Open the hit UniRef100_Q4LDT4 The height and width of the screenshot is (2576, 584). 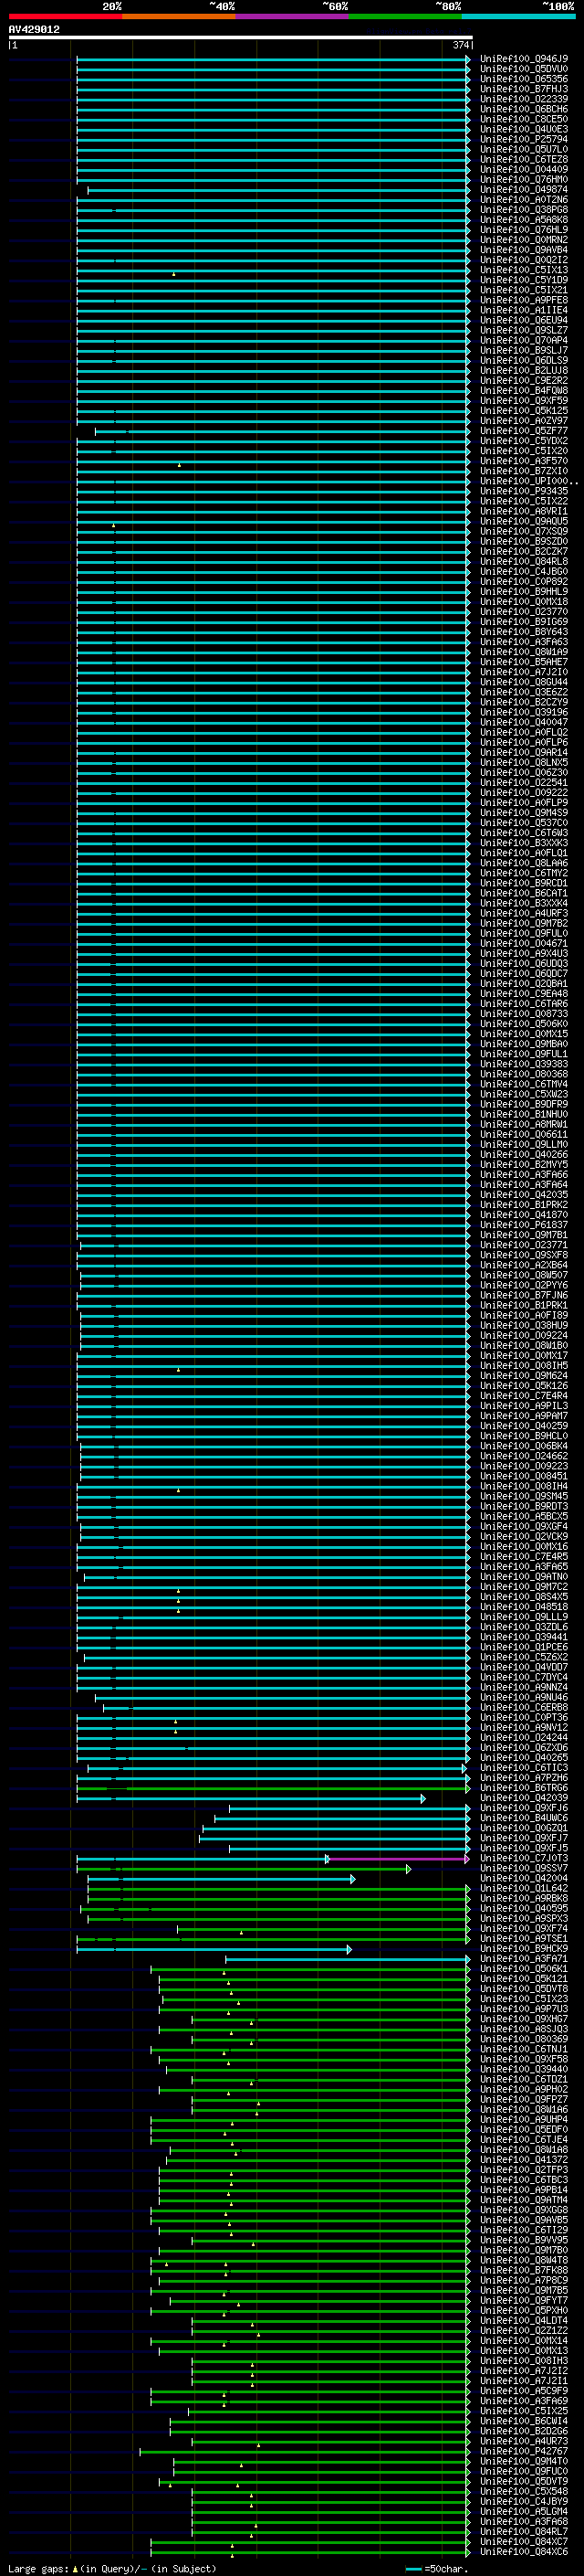click(523, 2320)
